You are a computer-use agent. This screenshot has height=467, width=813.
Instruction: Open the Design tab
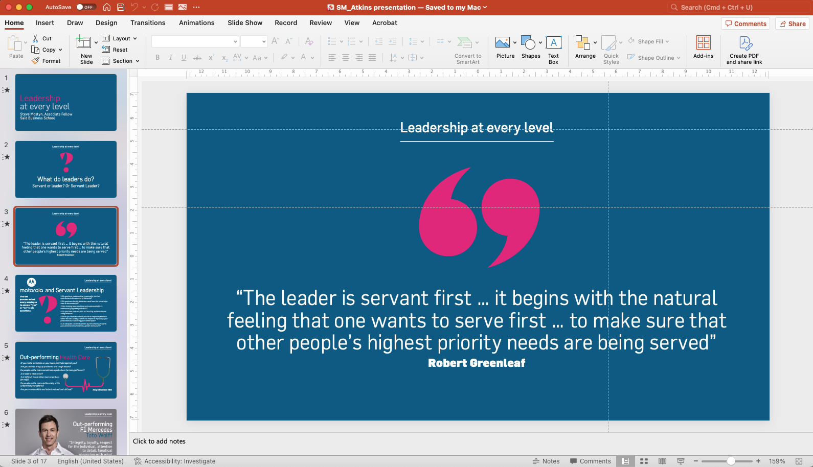coord(106,23)
